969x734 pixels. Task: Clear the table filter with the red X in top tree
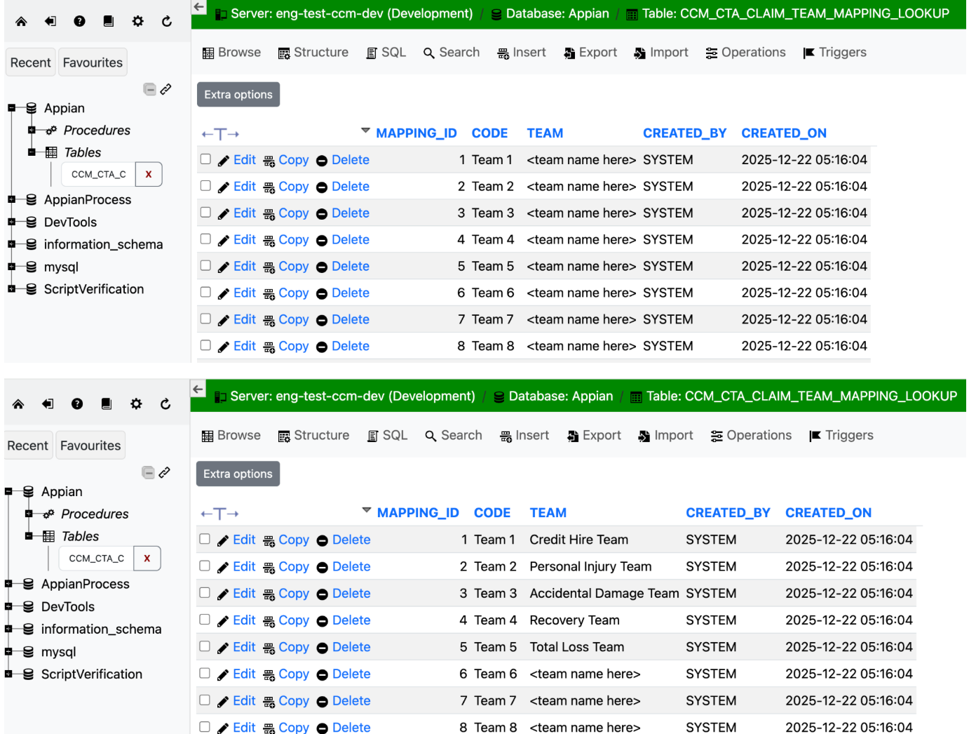tap(149, 174)
